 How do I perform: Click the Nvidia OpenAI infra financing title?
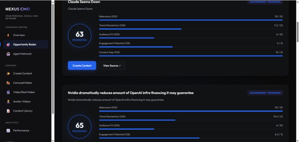[131, 93]
